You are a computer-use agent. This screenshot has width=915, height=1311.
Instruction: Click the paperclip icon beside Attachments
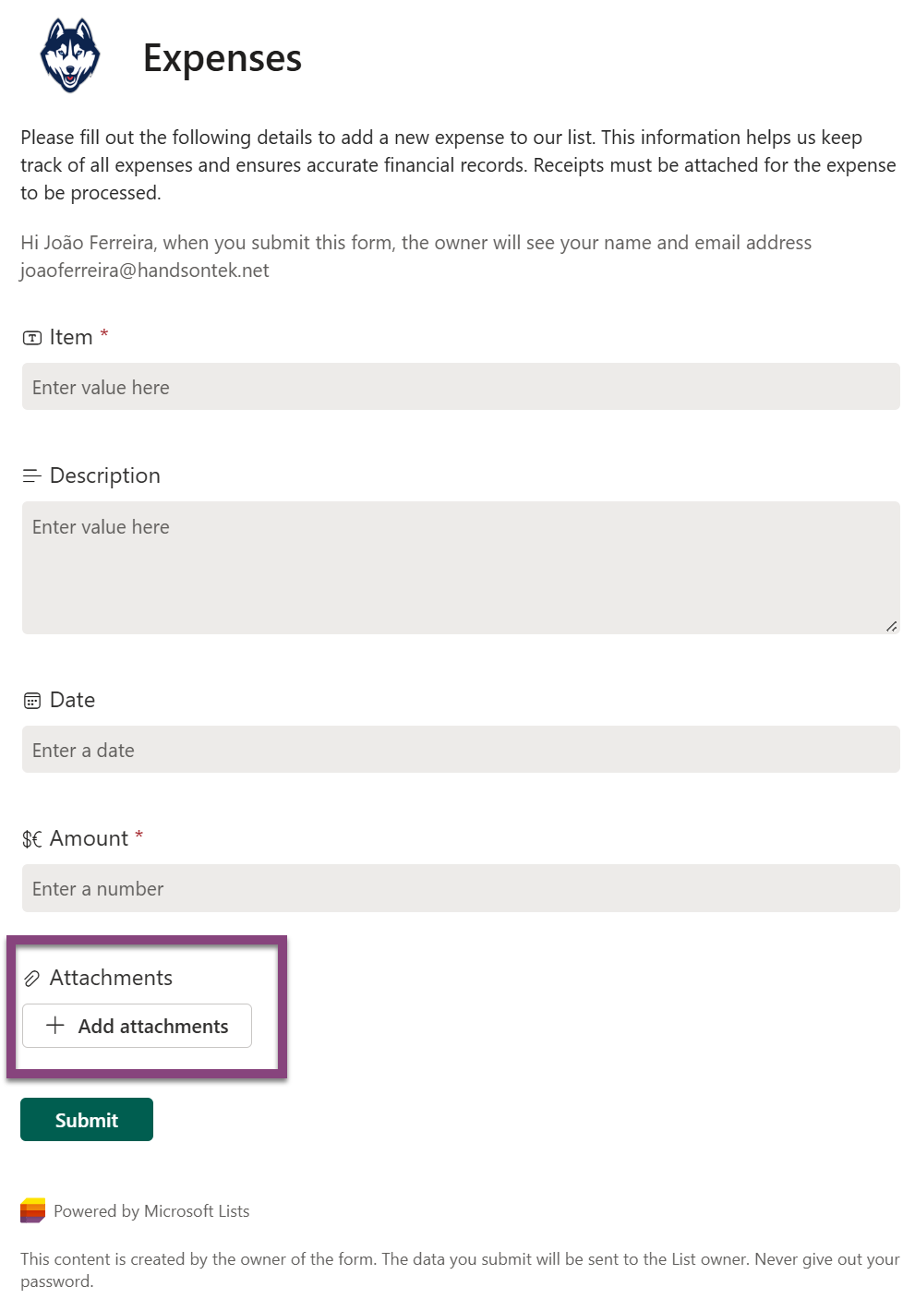[32, 979]
